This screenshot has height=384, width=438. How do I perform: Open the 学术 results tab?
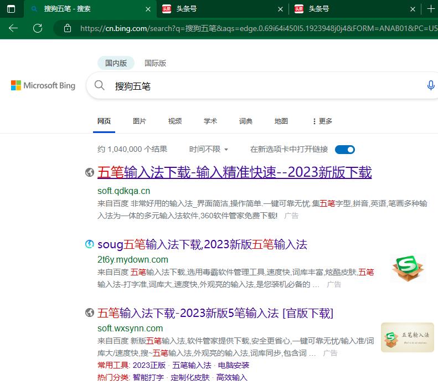(210, 121)
